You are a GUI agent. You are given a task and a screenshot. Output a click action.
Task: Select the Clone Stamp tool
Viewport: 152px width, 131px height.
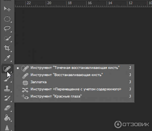pos(7,88)
